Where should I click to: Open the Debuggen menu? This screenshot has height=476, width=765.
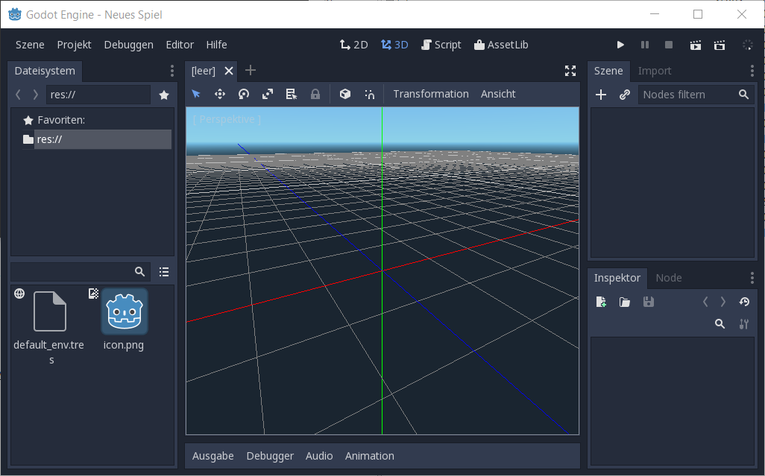click(x=129, y=45)
